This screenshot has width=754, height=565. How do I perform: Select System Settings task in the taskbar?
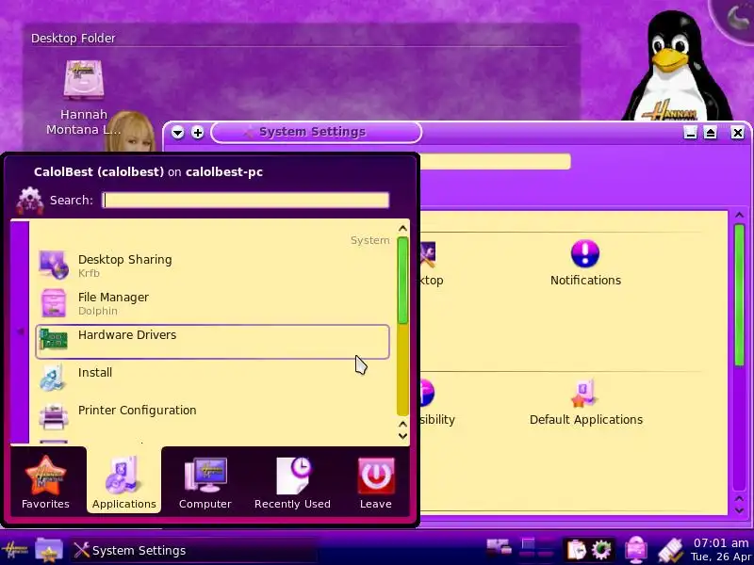point(193,551)
